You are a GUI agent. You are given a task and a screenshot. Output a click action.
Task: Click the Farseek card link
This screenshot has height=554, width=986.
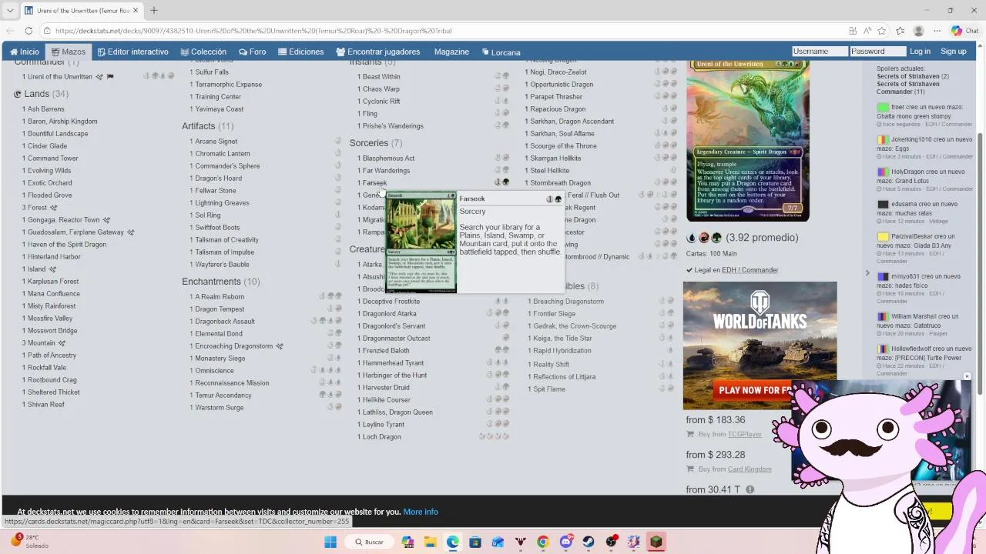[x=374, y=183]
